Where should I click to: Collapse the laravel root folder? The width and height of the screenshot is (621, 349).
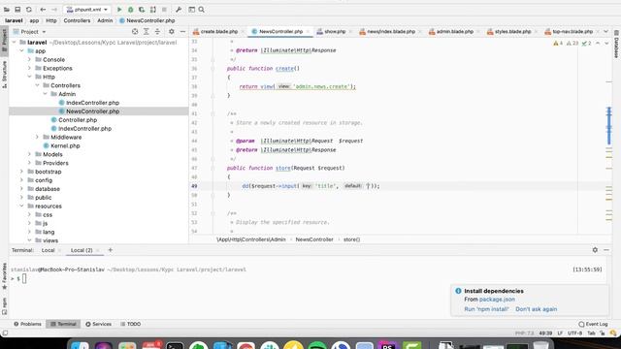point(15,43)
